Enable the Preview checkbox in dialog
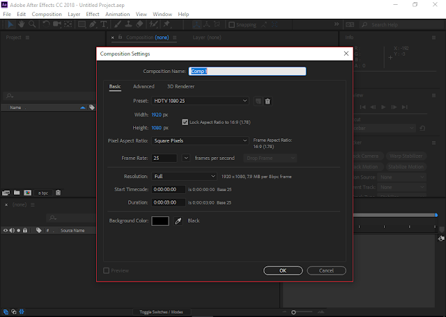The image size is (446, 317). (x=107, y=270)
